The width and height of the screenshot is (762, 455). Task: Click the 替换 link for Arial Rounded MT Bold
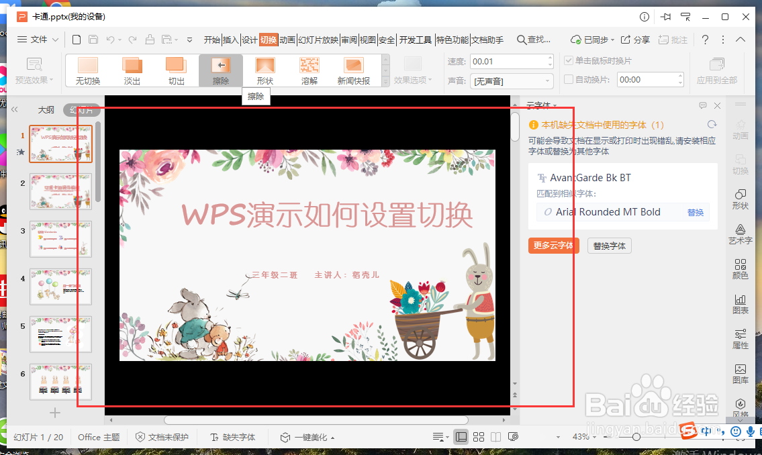pyautogui.click(x=696, y=212)
